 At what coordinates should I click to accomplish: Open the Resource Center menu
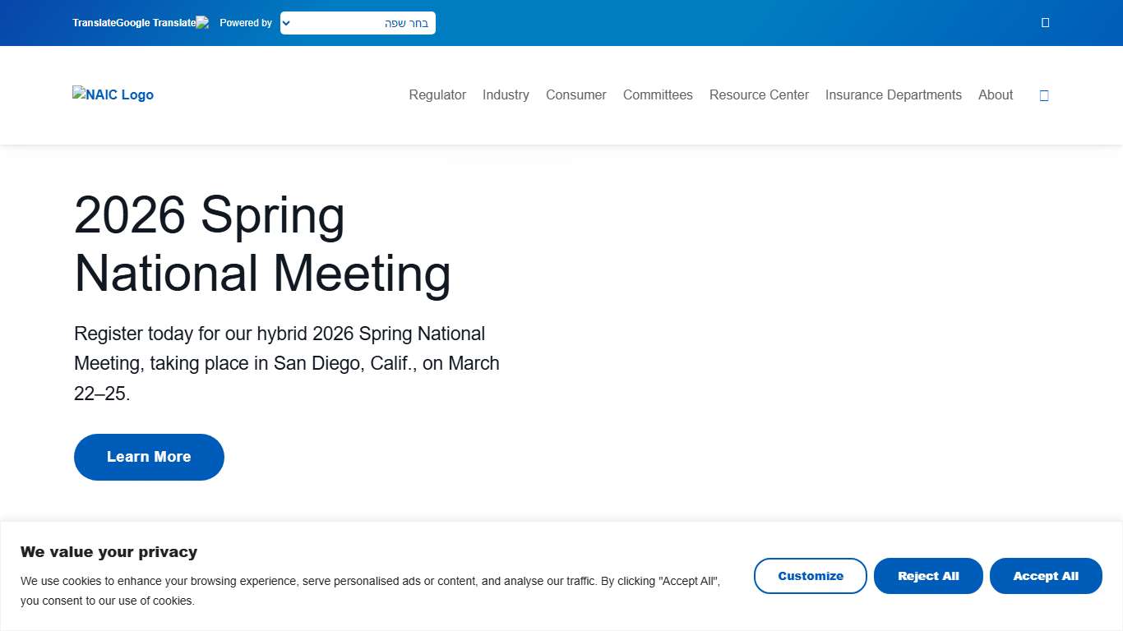759,95
